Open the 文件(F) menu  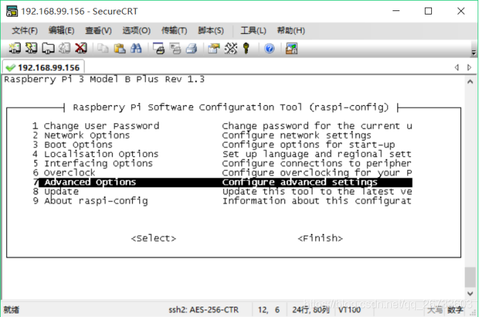click(x=25, y=30)
